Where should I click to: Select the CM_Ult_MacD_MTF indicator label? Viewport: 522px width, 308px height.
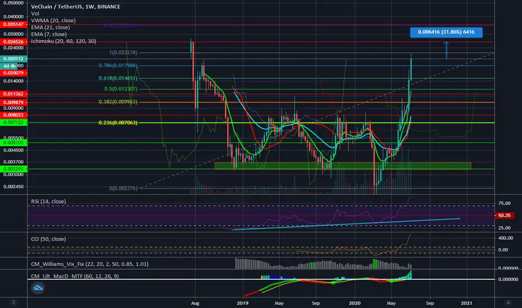pyautogui.click(x=74, y=276)
